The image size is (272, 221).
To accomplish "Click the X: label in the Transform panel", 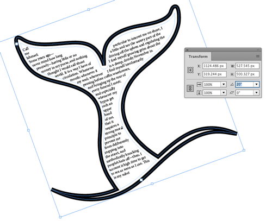I will point(199,66).
